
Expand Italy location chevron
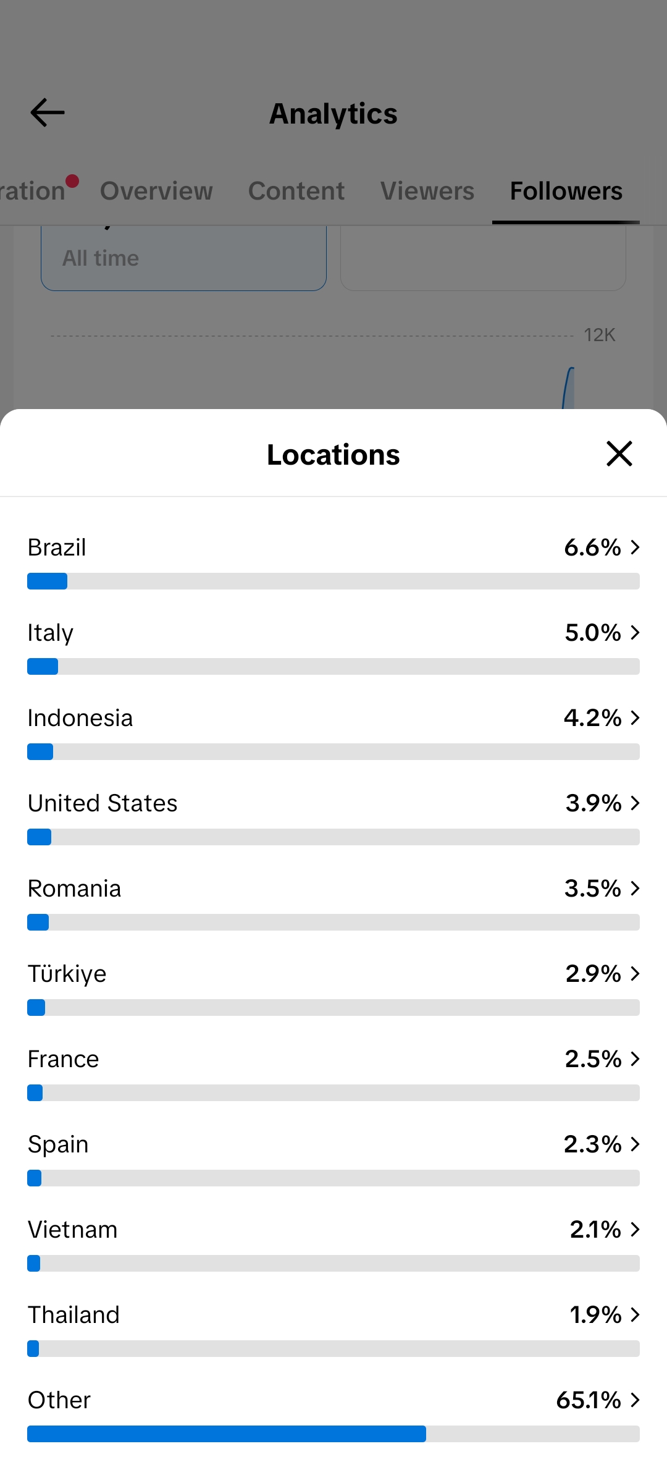(x=635, y=632)
